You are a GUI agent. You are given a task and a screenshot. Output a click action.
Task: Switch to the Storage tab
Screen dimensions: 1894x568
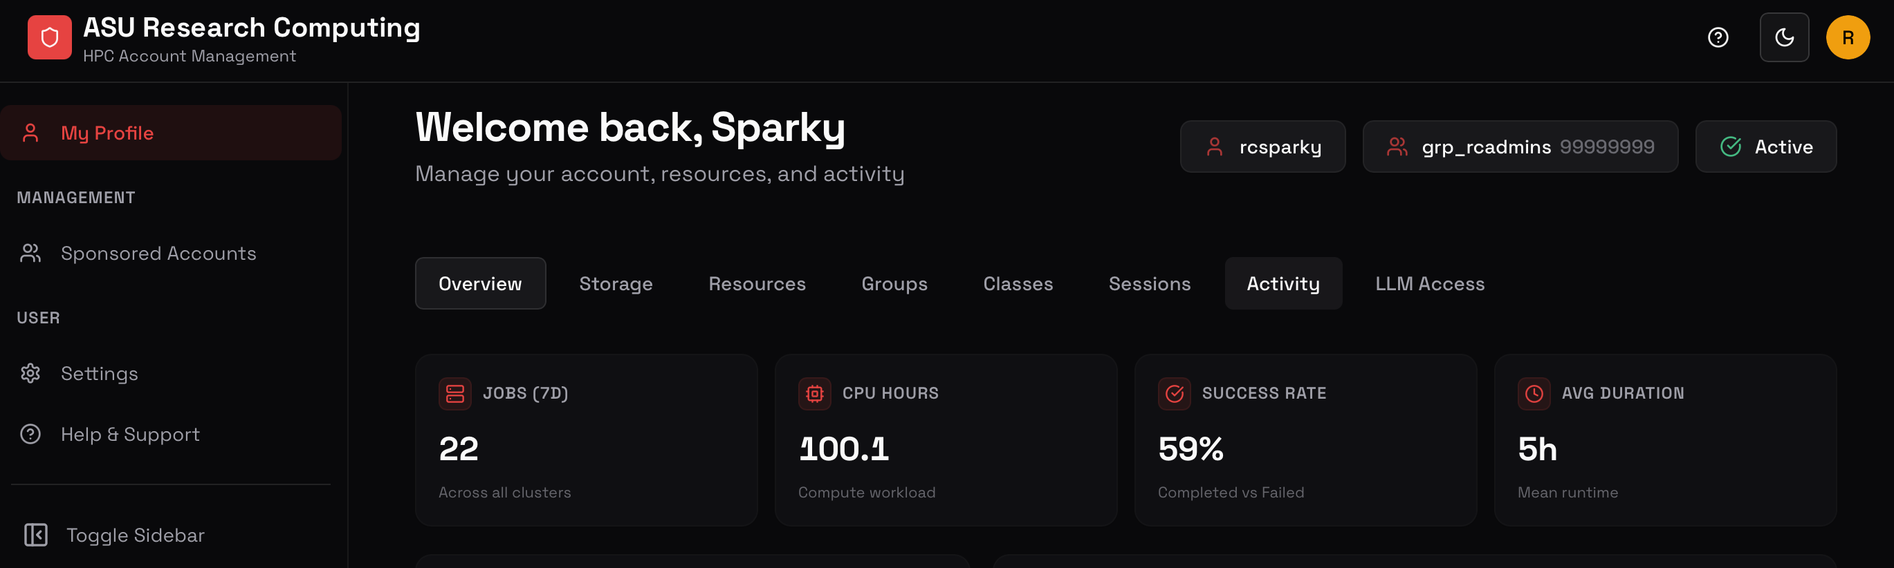point(616,283)
